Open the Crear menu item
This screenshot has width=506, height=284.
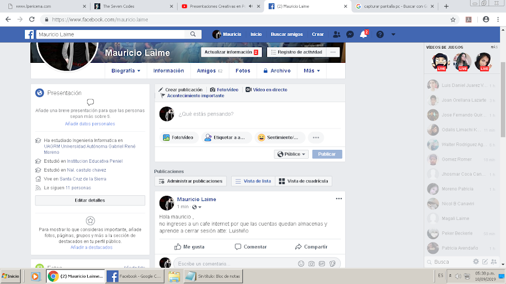(318, 34)
